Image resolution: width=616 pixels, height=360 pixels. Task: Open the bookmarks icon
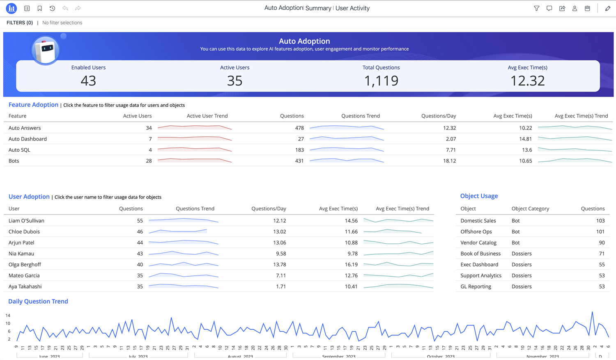pos(40,8)
